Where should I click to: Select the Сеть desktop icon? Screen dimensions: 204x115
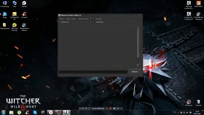point(14,4)
